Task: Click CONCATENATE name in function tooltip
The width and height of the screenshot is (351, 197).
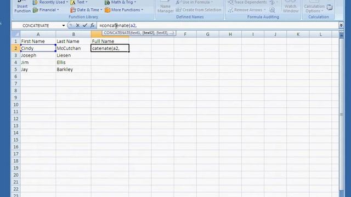Action: (x=117, y=33)
